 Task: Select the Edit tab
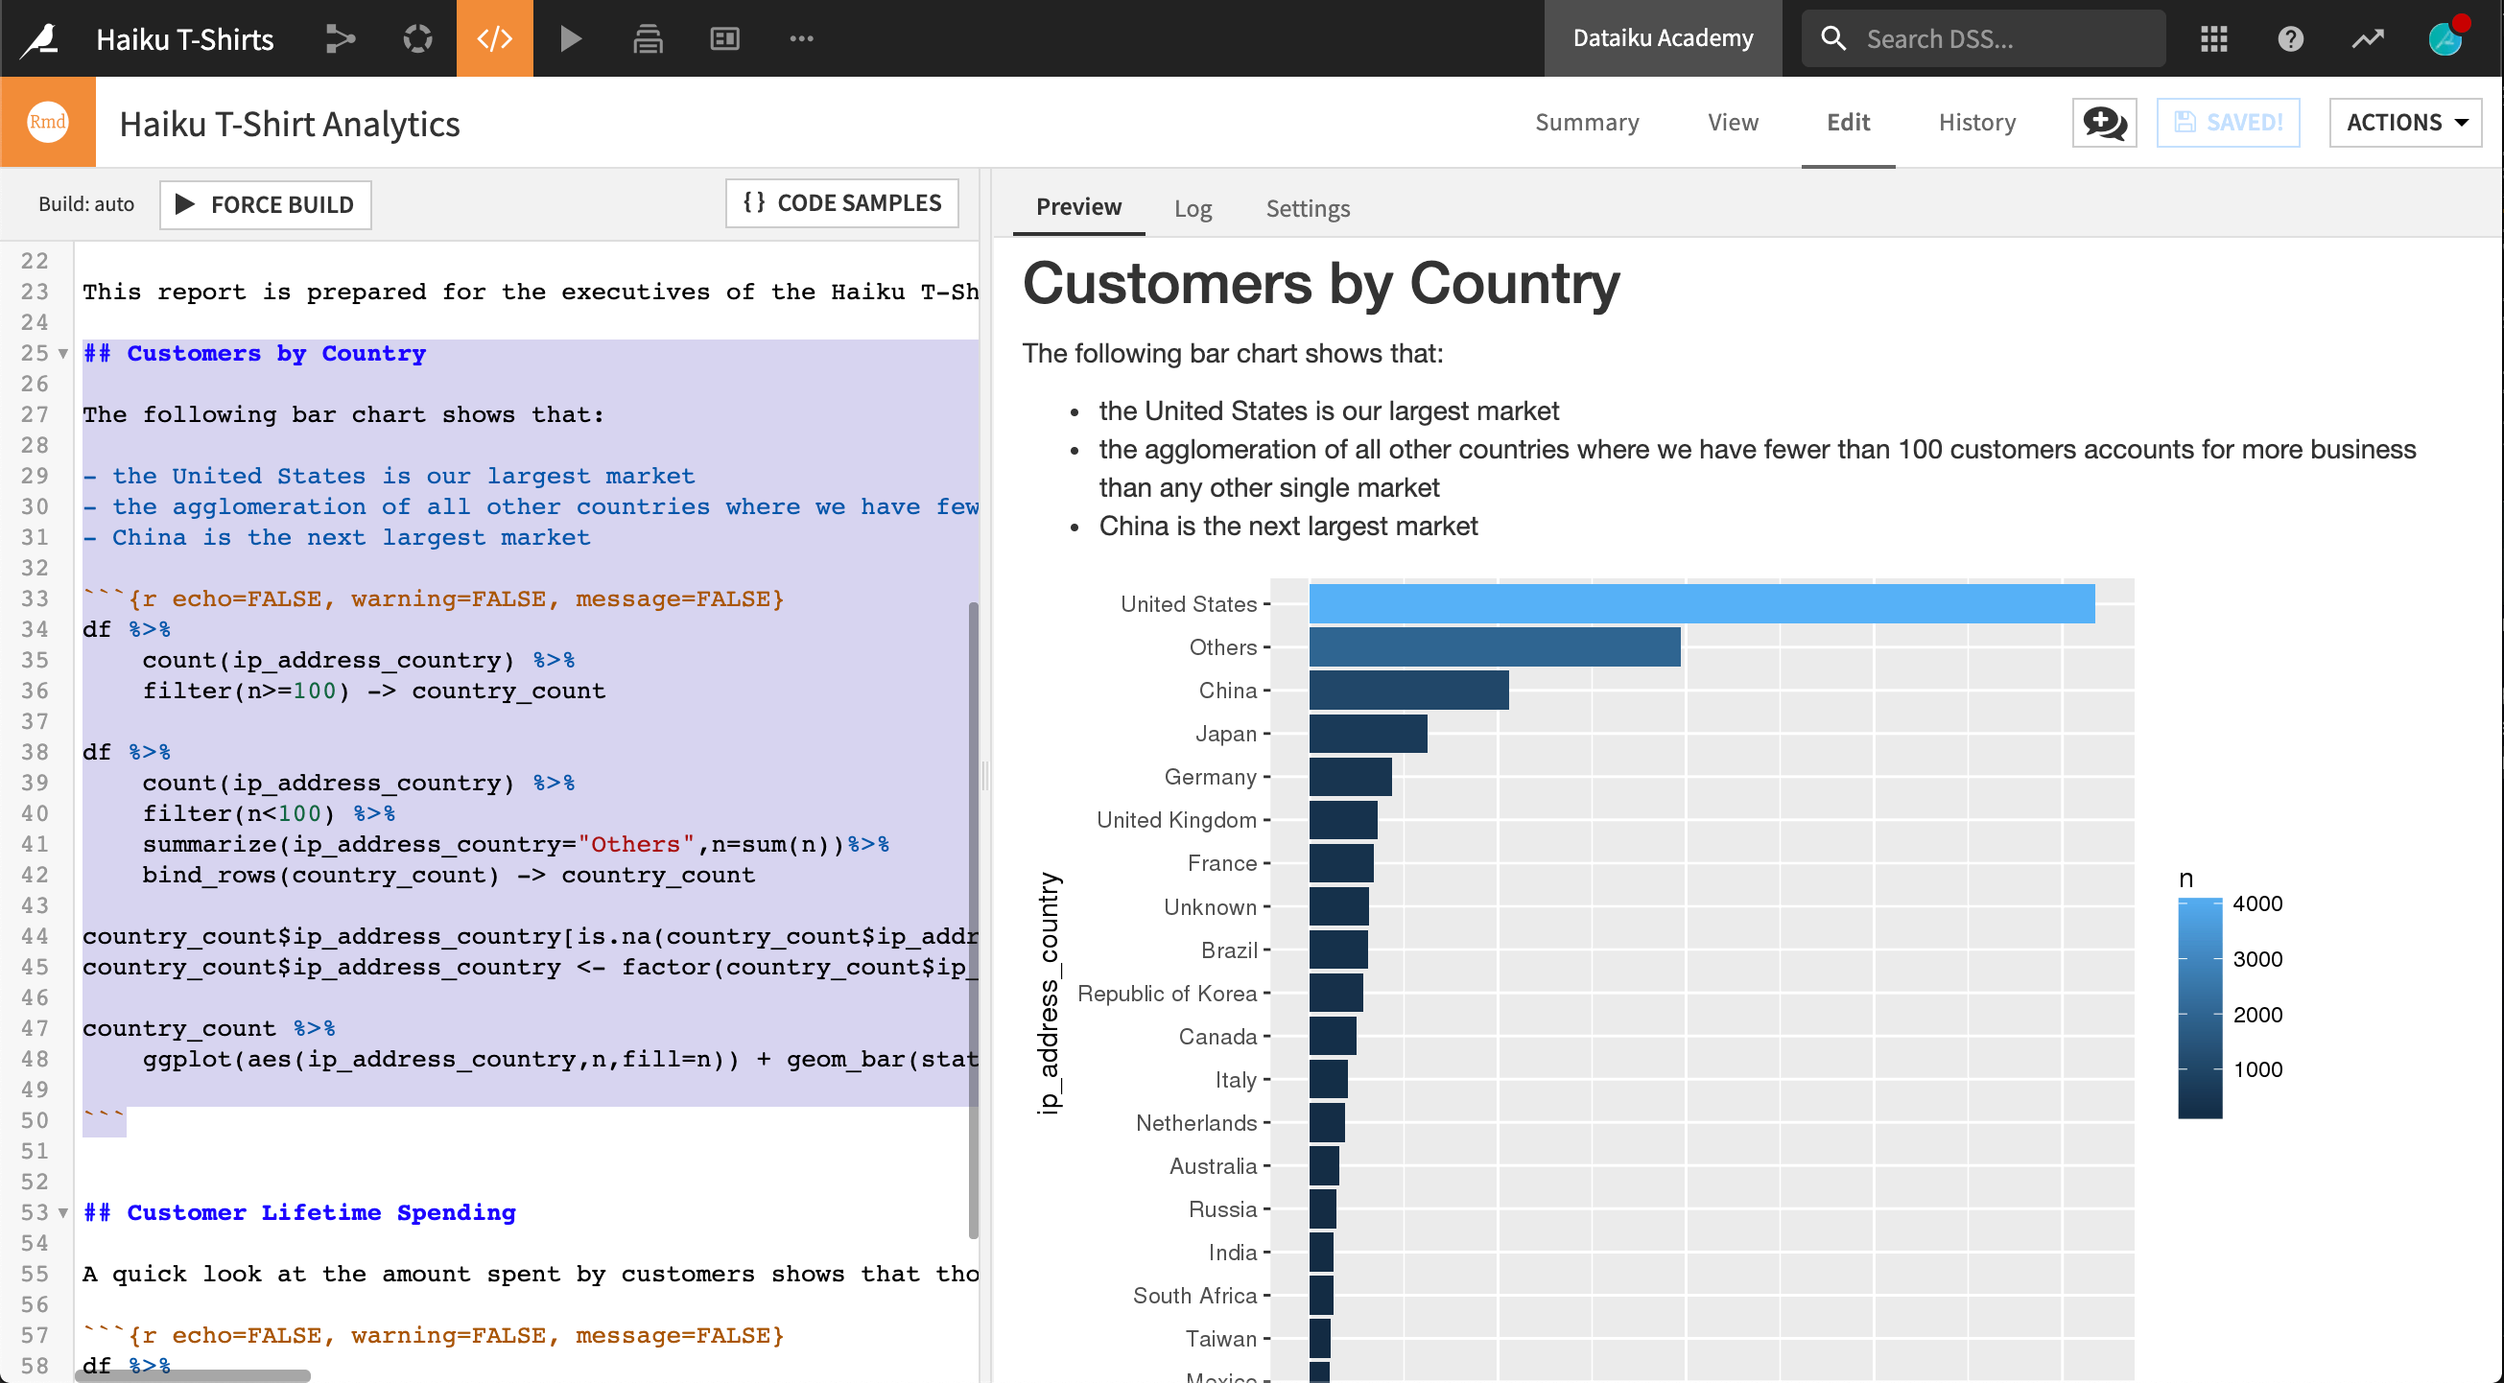pyautogui.click(x=1848, y=123)
